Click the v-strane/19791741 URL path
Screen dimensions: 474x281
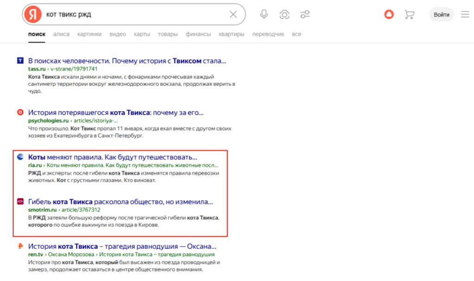click(x=74, y=69)
